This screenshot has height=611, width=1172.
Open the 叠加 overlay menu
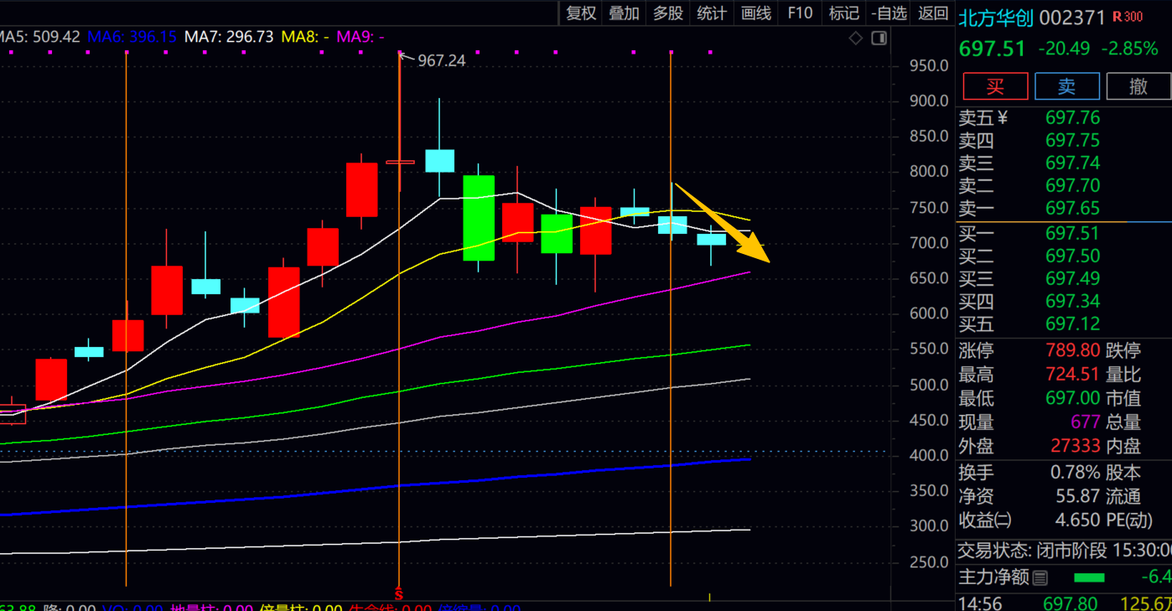[625, 13]
